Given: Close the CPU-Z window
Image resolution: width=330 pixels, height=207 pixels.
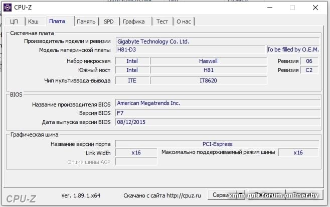Looking at the screenshot, I should pyautogui.click(x=315, y=8).
